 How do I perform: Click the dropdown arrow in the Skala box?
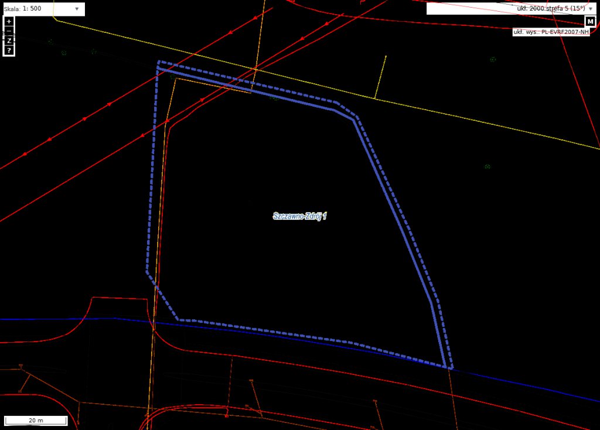77,9
